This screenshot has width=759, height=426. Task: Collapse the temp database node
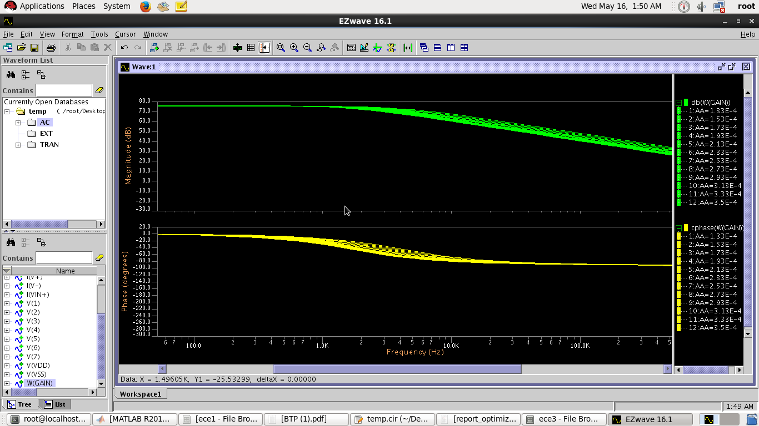click(7, 111)
